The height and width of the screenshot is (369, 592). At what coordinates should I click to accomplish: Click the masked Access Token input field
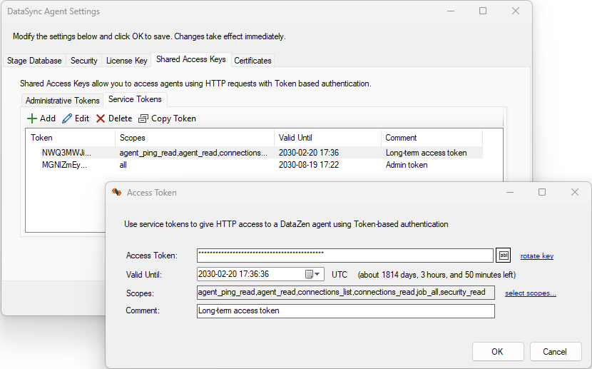[x=345, y=256]
